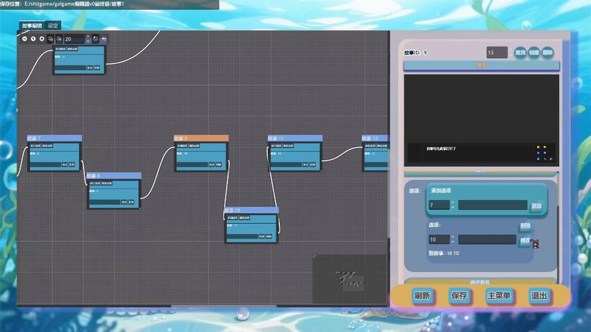Click the 退出 button
Viewport: 591px width, 332px height.
(539, 295)
